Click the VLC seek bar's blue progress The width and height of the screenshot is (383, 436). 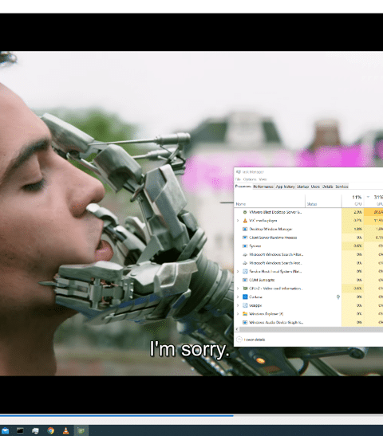(116, 416)
